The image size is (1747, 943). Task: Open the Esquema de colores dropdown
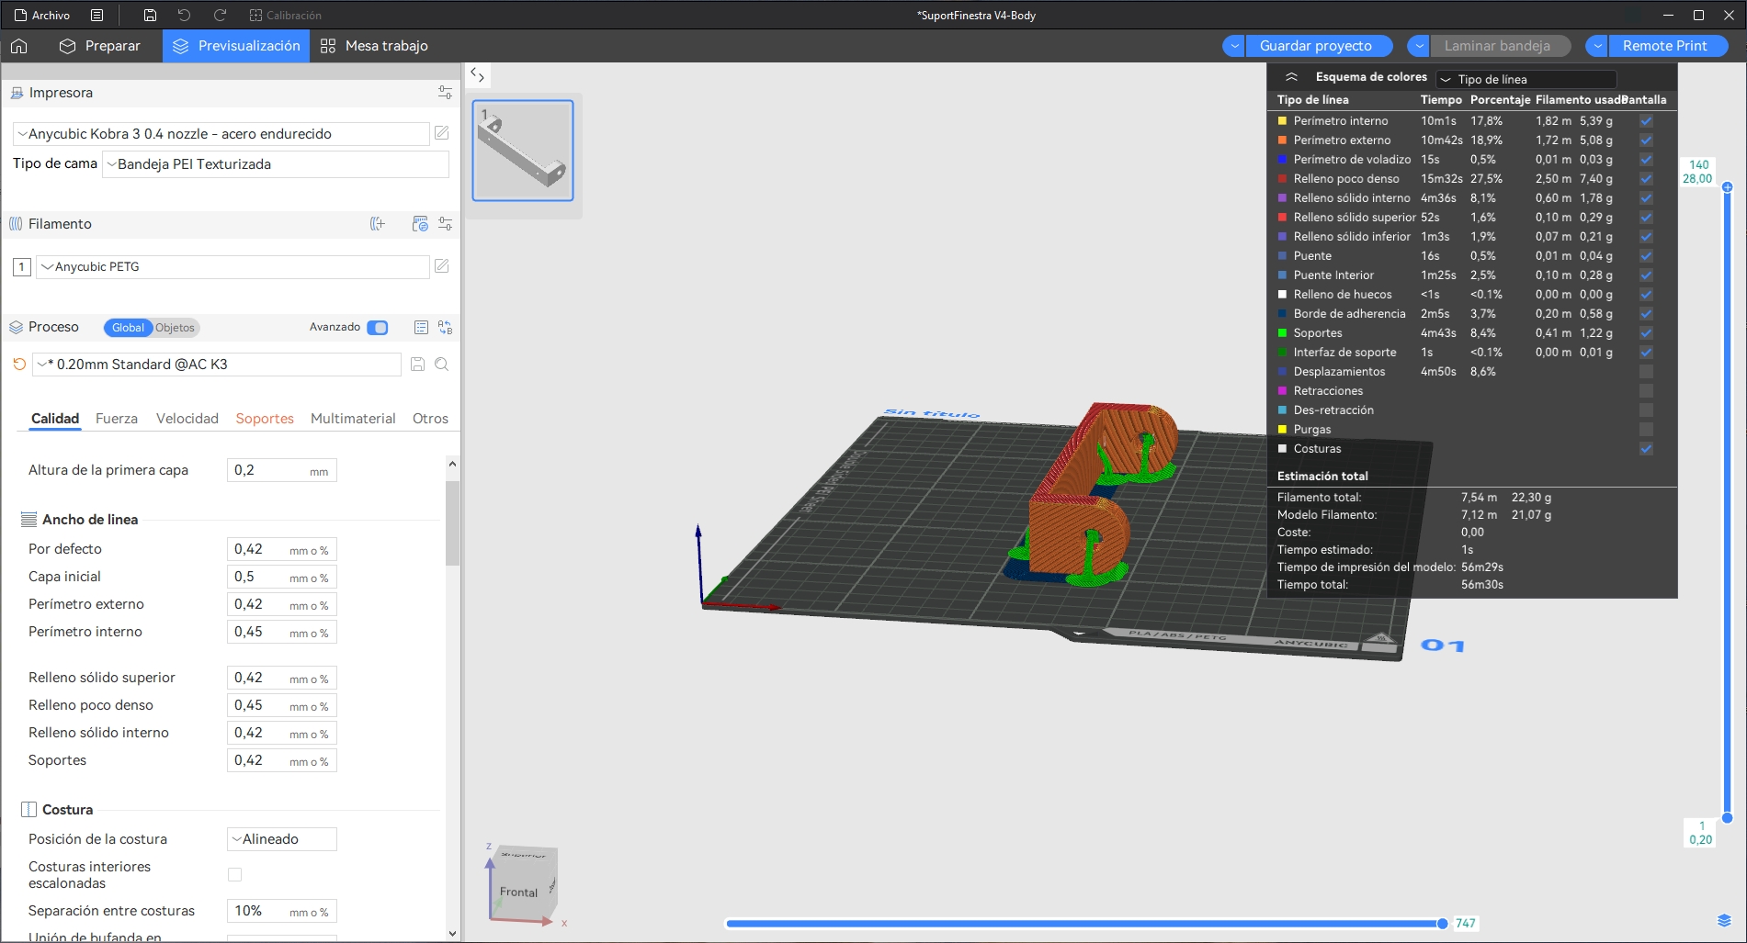pos(1526,79)
